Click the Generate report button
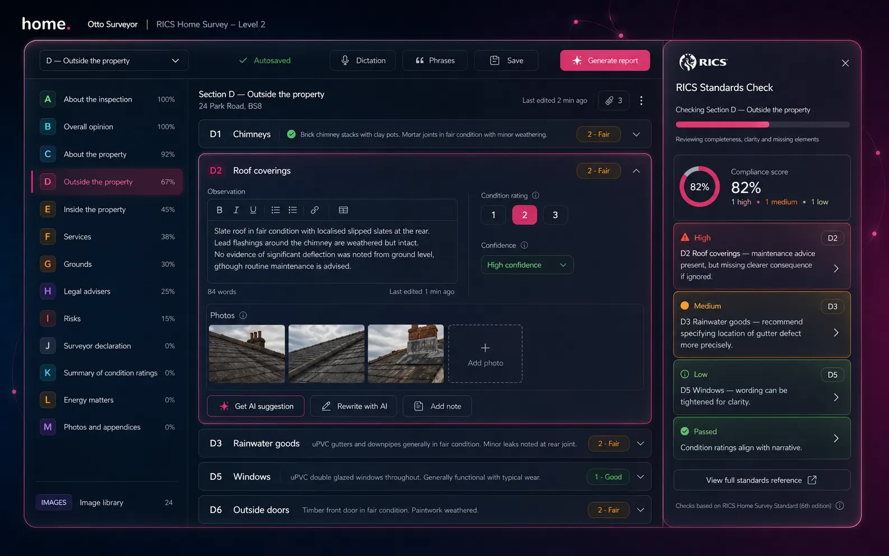Image resolution: width=889 pixels, height=556 pixels. [x=605, y=61]
